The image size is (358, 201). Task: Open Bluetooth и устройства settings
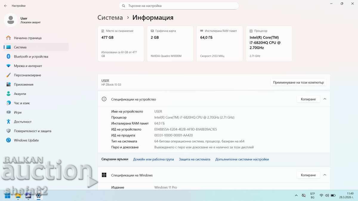36,57
